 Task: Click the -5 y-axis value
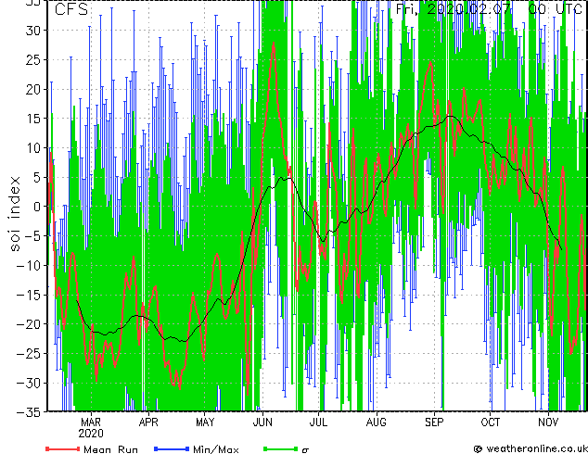[x=32, y=236]
